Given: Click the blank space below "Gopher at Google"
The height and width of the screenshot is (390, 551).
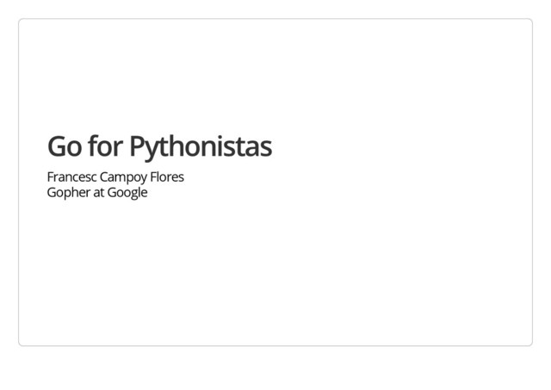Looking at the screenshot, I should click(x=275, y=272).
